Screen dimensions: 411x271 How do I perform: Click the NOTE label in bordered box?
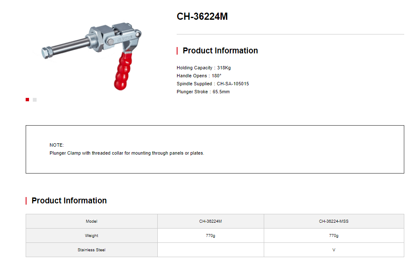[x=57, y=145]
